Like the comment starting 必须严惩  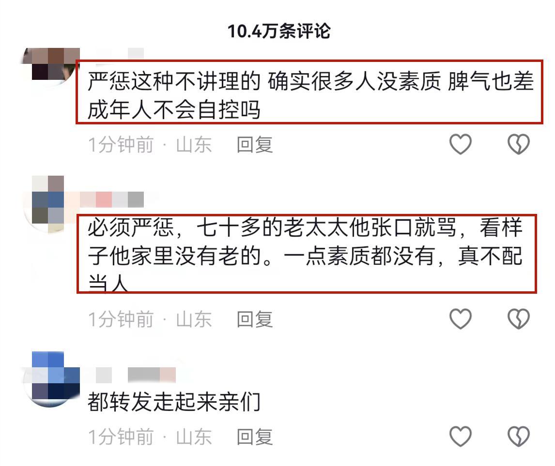coord(460,318)
